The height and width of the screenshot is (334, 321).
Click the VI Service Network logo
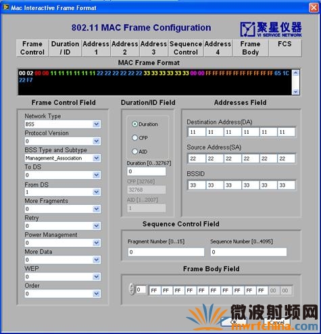point(271,29)
